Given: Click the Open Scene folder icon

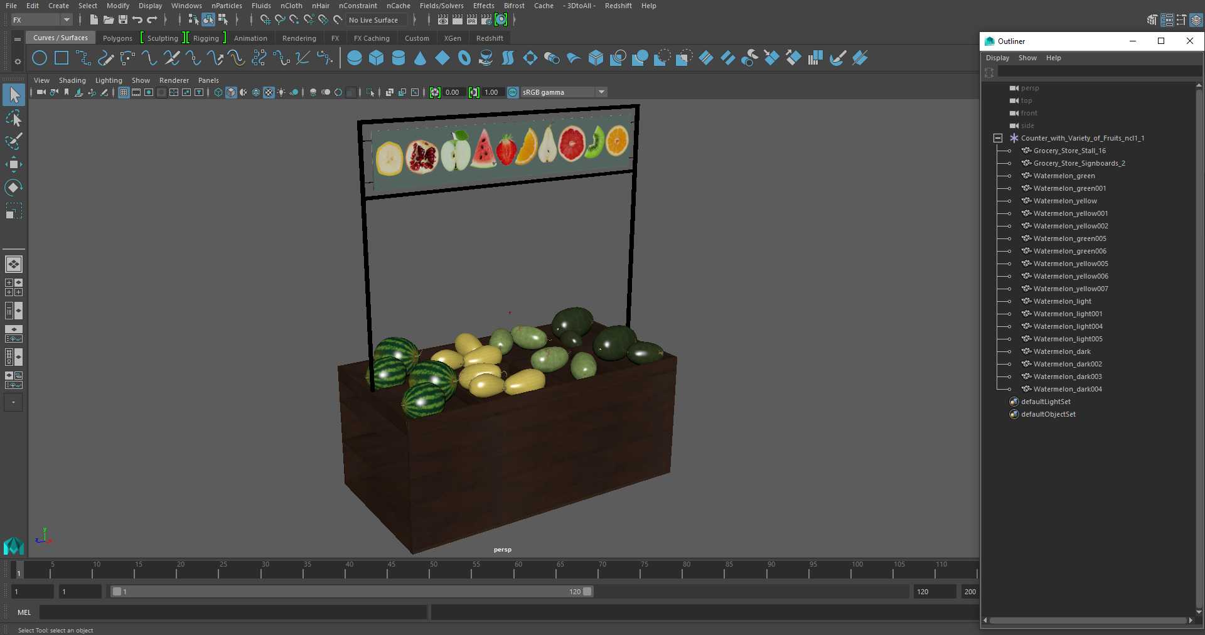Looking at the screenshot, I should tap(108, 20).
